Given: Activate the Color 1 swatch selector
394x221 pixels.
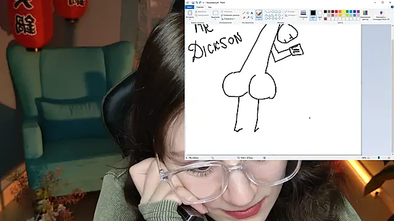Looking at the screenshot, I should click(313, 15).
